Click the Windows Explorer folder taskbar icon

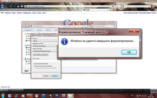[70, 96]
